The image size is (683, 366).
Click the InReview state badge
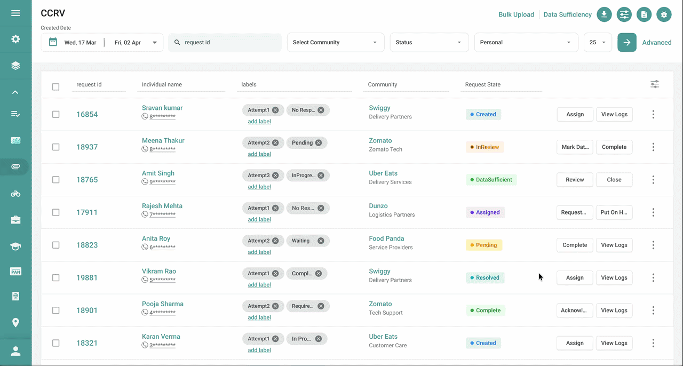pos(485,147)
